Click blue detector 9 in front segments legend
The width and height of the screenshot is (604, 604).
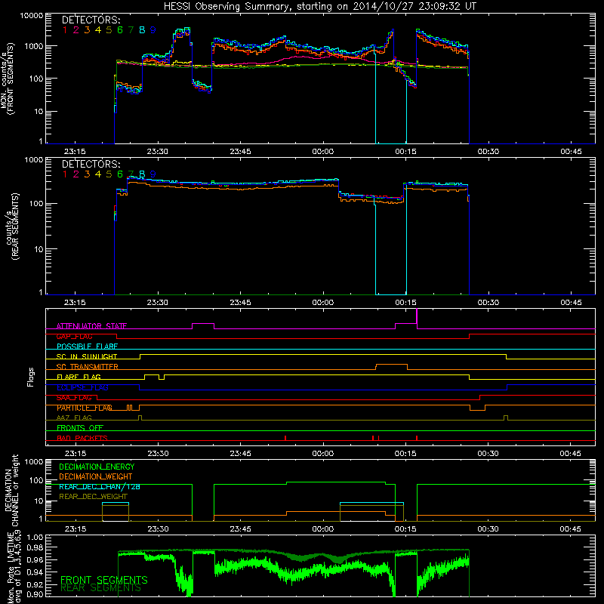tap(153, 30)
